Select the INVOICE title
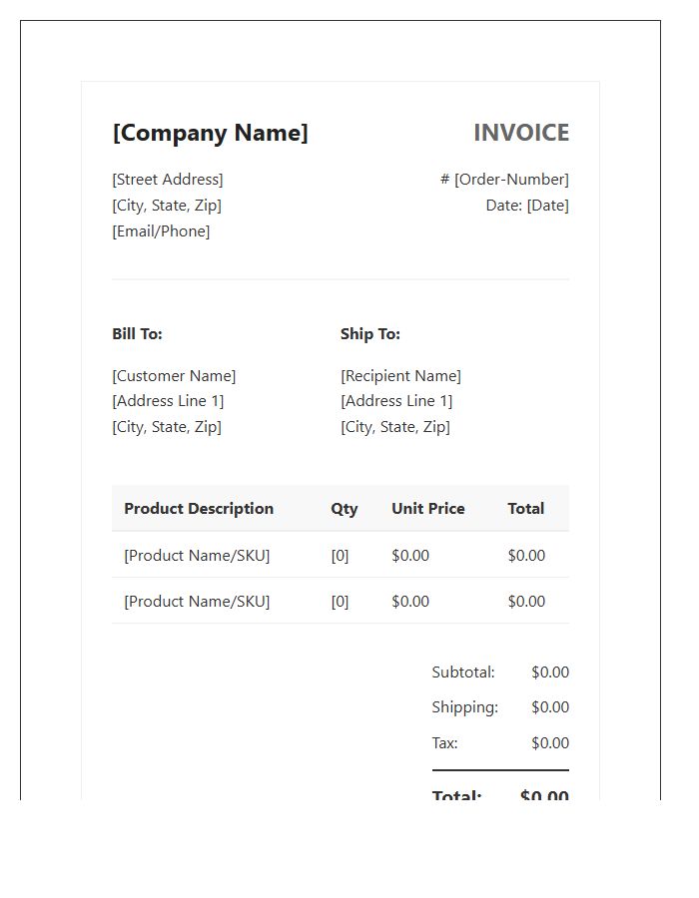The image size is (699, 898). 521,133
